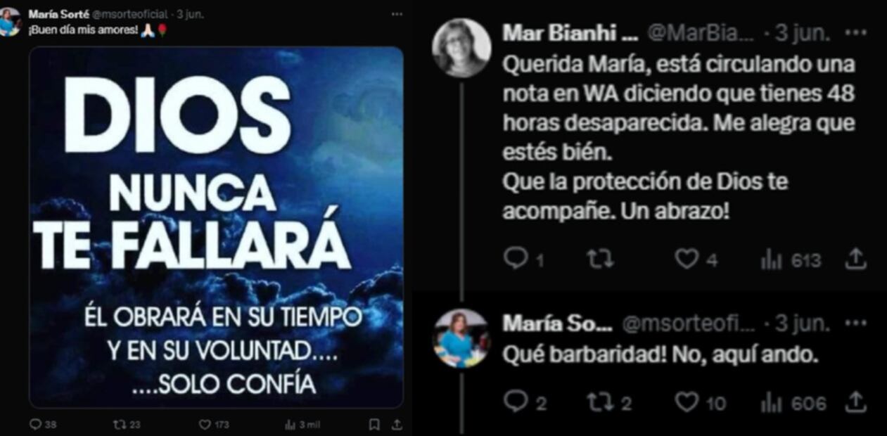Open the @msorteoficial handle in the reply
The width and height of the screenshot is (887, 436).
689,323
